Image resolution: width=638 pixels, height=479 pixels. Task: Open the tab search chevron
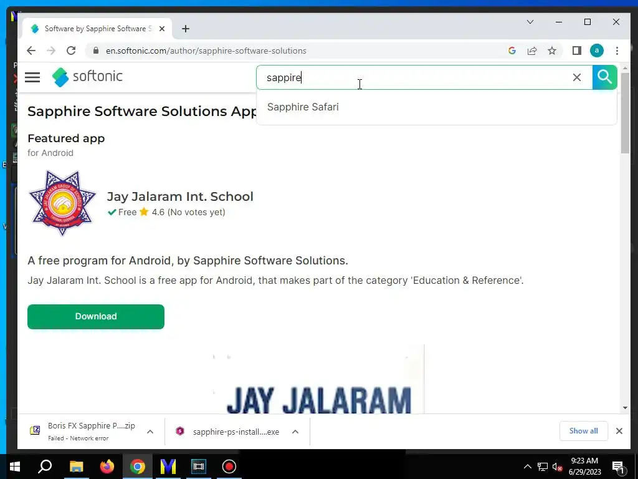[x=530, y=22]
